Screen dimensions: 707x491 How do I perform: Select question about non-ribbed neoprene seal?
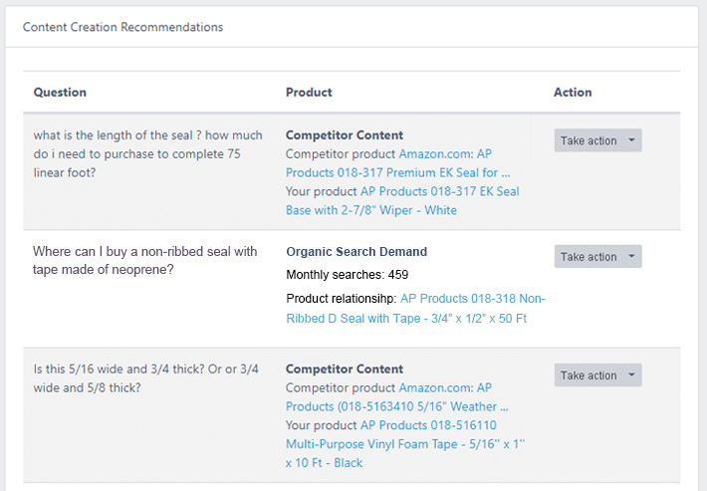(x=144, y=260)
